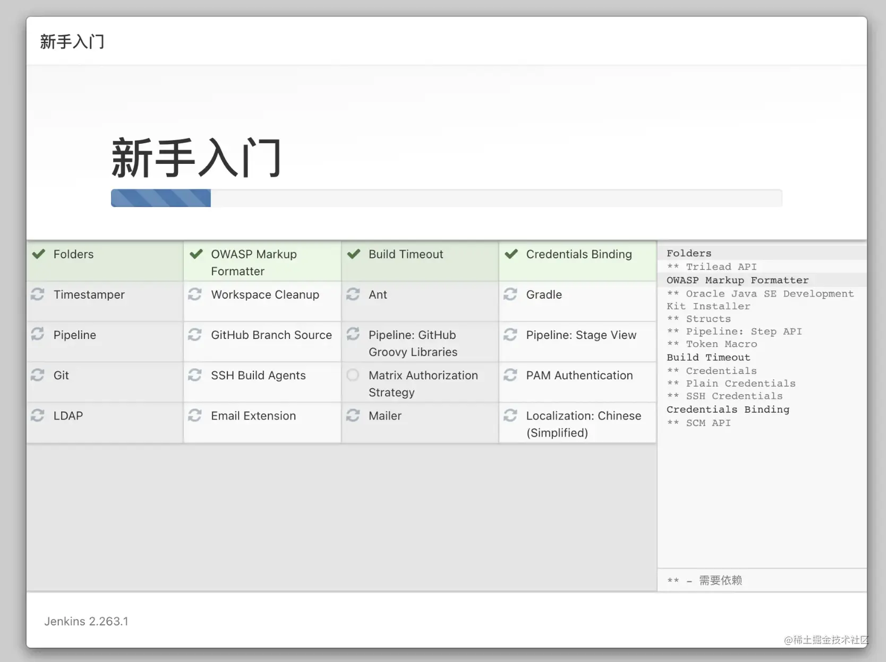886x662 pixels.
Task: Click pending circle icon for Matrix Authorization Strategy
Action: coord(353,375)
